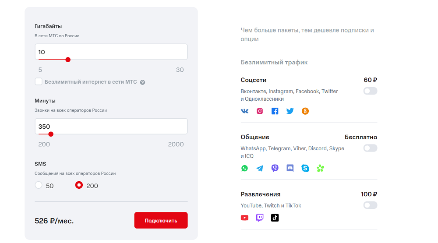Viewport: 438px width, 243px height.
Task: Enable the Соцсети unlimited traffic toggle
Action: (370, 91)
